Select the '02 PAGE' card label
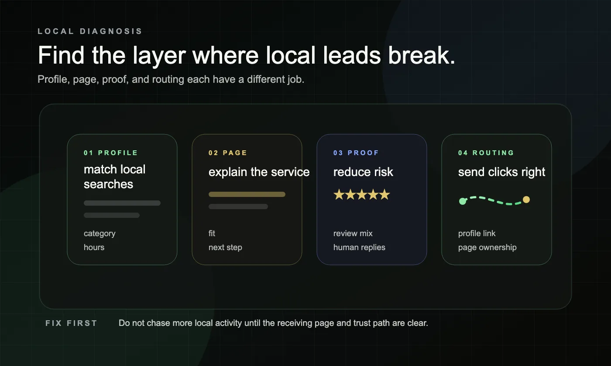 coord(228,153)
